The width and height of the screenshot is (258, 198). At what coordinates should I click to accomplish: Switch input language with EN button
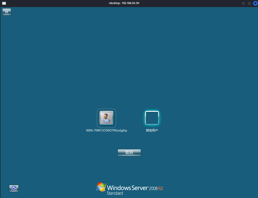(x=7, y=12)
